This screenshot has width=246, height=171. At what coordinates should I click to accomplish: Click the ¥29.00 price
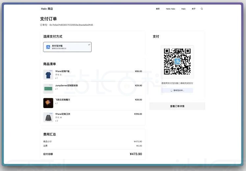click(138, 100)
